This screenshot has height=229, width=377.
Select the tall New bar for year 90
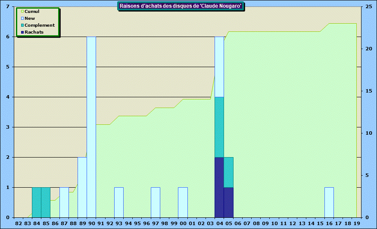(91, 127)
